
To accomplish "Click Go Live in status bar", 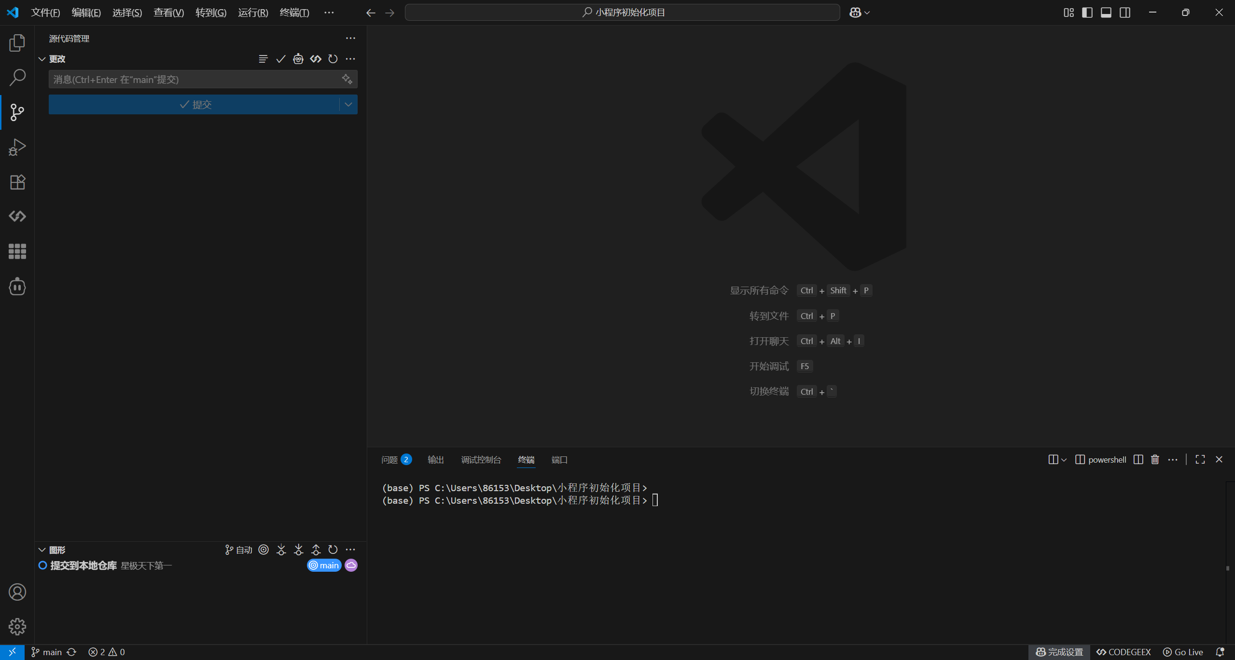I will (x=1183, y=652).
